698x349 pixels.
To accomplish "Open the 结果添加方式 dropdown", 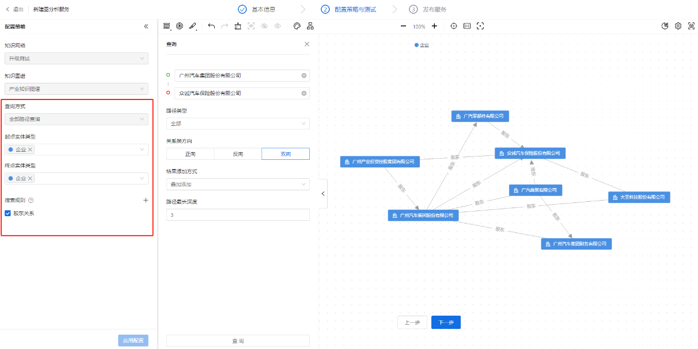I will [238, 185].
